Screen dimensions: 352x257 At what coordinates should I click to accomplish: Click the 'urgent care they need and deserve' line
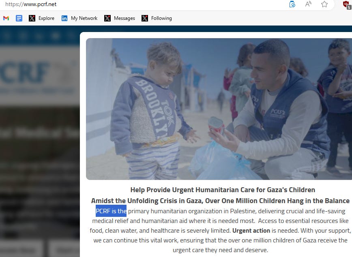(x=220, y=250)
